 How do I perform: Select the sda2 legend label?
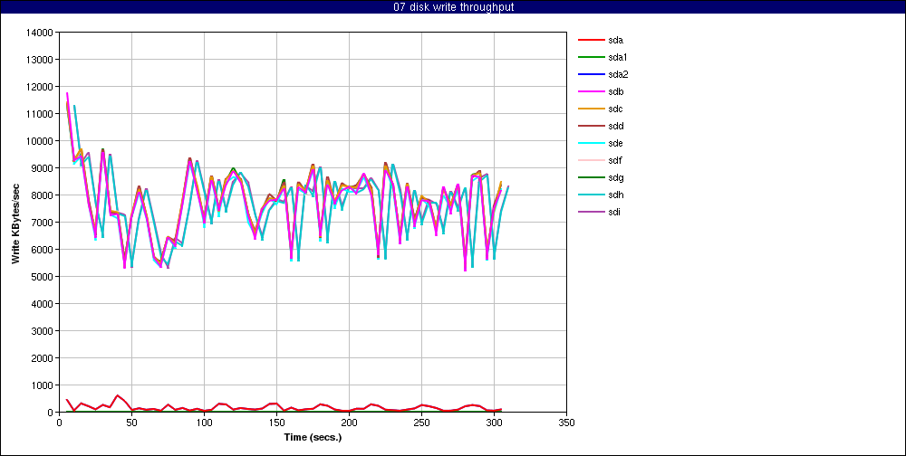(x=618, y=74)
